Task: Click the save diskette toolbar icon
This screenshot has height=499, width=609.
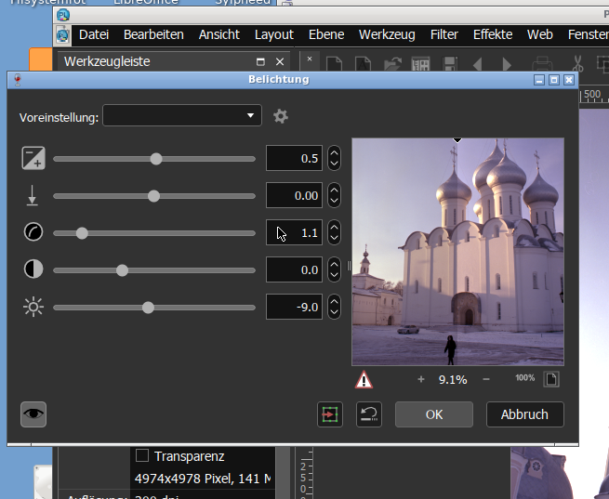Action: tap(451, 63)
